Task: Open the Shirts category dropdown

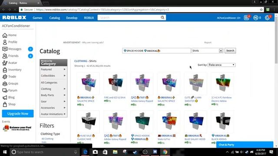Action: 207,51
